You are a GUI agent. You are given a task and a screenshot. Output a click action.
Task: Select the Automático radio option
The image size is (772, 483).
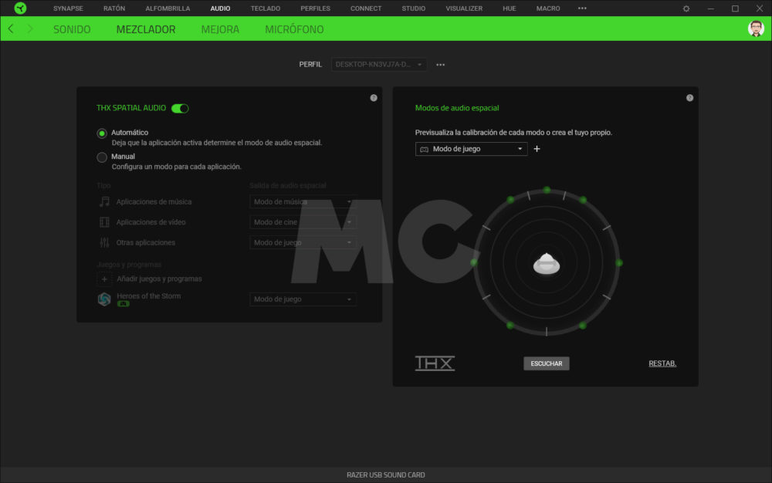tap(102, 133)
